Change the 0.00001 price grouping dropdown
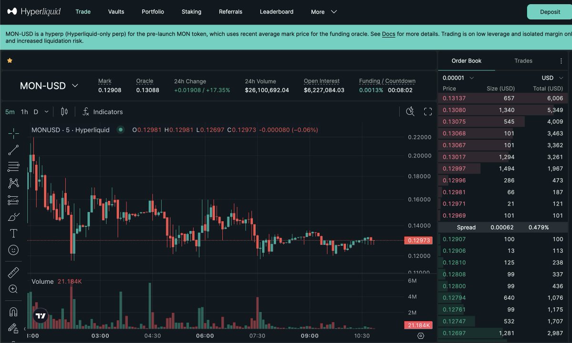The image size is (572, 343). pos(458,78)
